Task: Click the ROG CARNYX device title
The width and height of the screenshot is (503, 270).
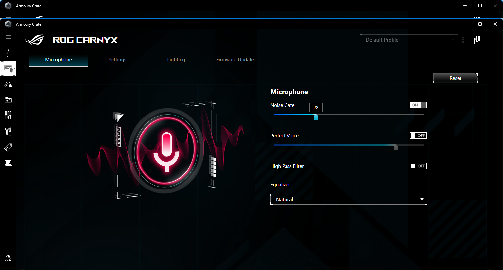Action: (x=85, y=40)
